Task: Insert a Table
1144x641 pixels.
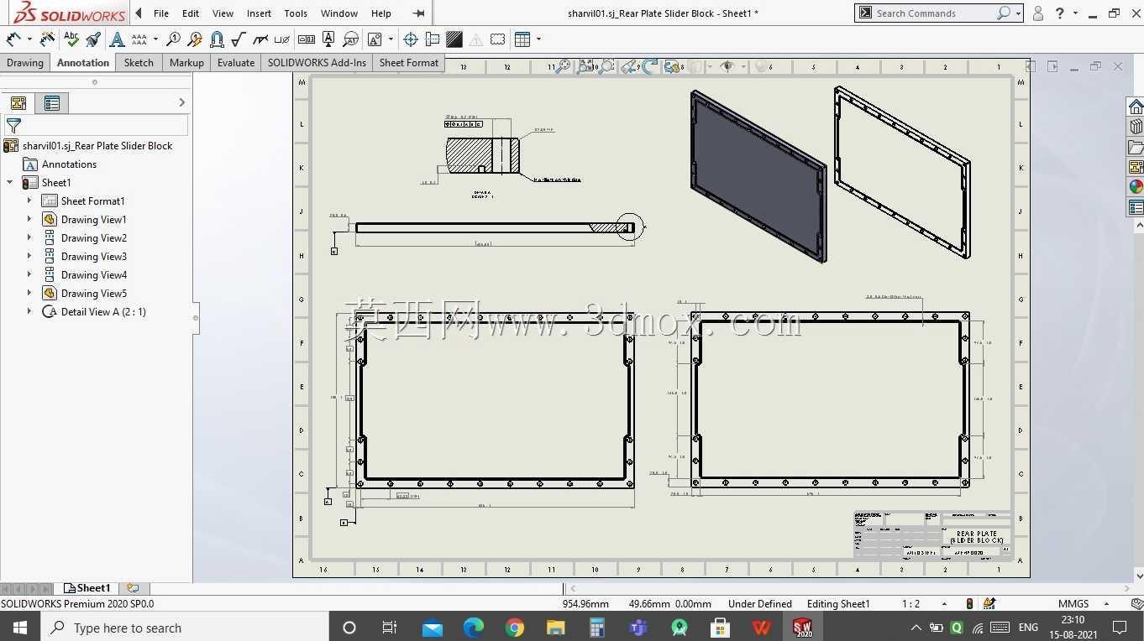Action: pyautogui.click(x=522, y=39)
